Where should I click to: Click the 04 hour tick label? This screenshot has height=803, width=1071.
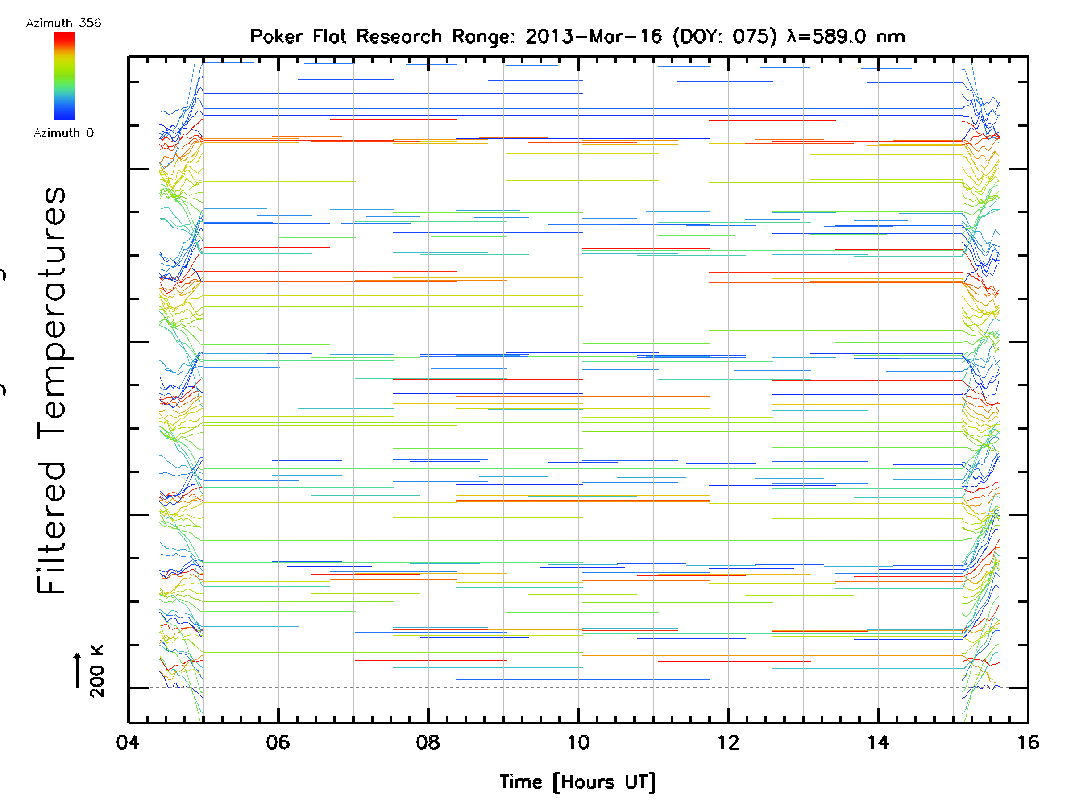[128, 742]
